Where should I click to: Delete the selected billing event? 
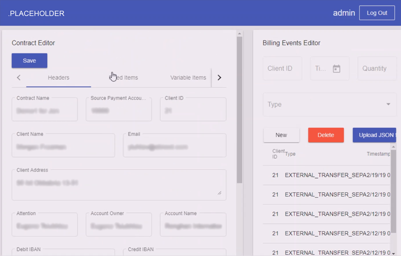326,135
